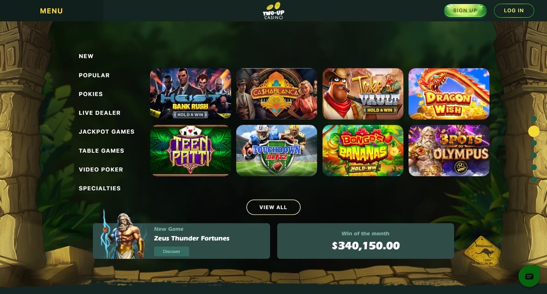Image resolution: width=547 pixels, height=294 pixels.
Task: Click the View All button
Action: point(273,207)
